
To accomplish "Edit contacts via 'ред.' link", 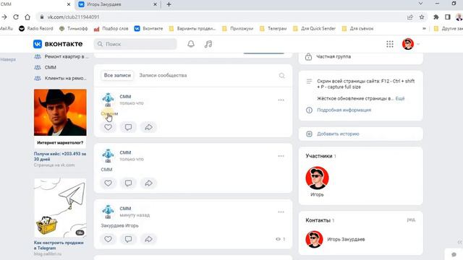I will 411,220.
